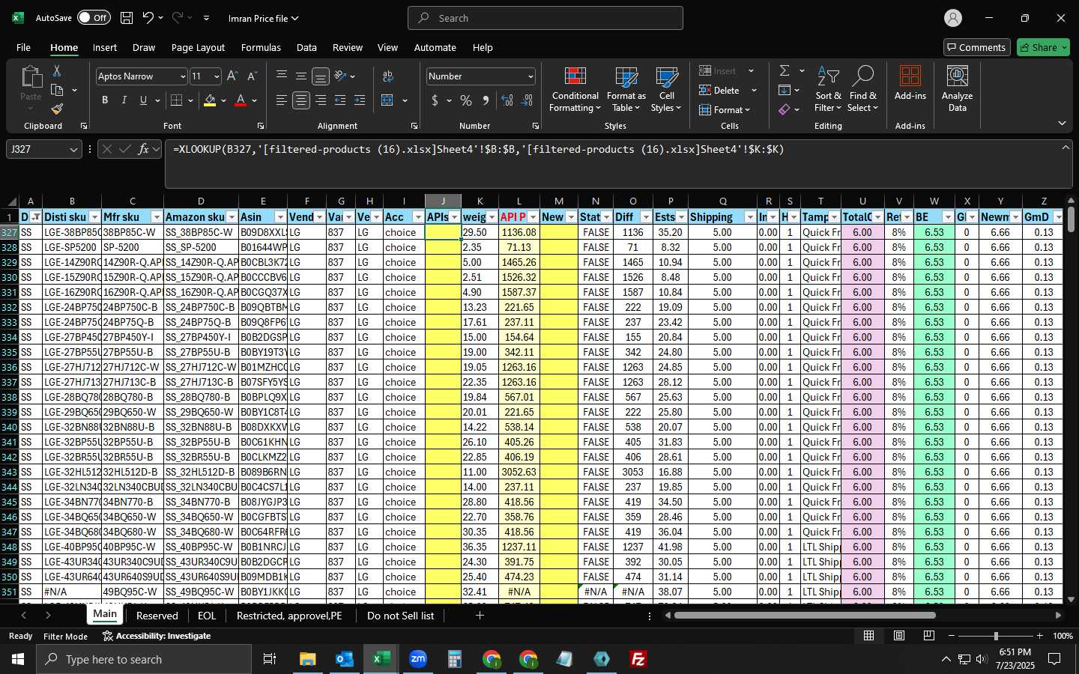Click the Insert Function fx icon
The height and width of the screenshot is (674, 1079).
(x=143, y=149)
